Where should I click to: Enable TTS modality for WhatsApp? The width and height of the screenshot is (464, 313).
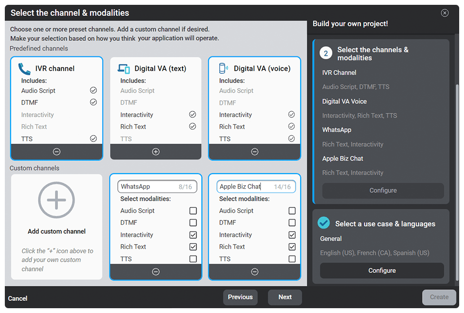[194, 259]
